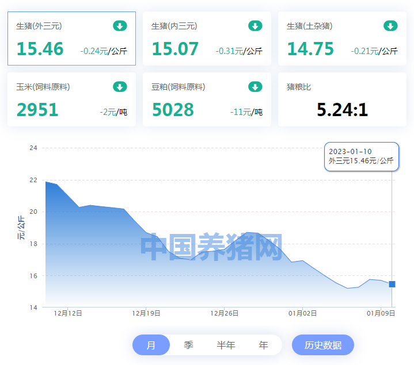Click the 5.24:1 pig-grain ratio value

342,110
